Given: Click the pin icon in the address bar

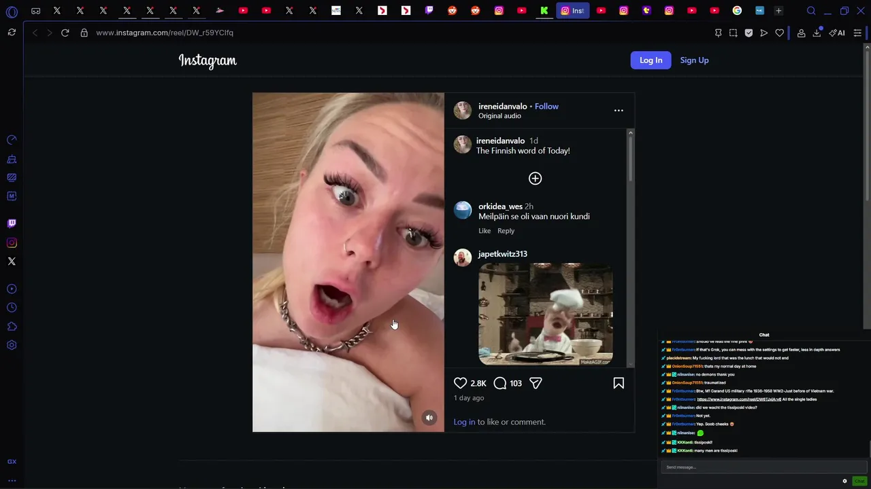Looking at the screenshot, I should [x=718, y=33].
